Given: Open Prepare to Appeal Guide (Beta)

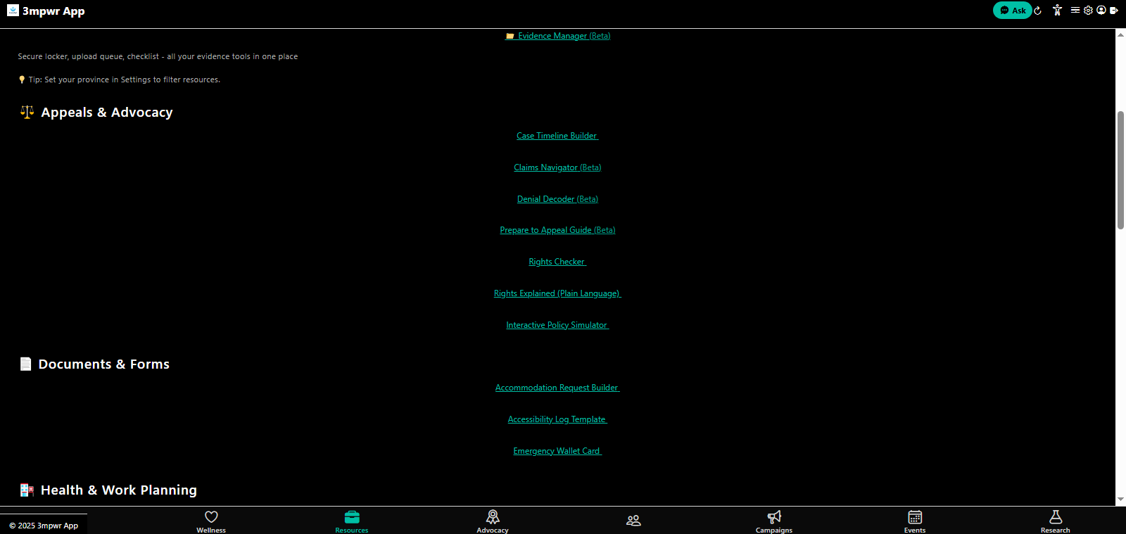Looking at the screenshot, I should click(557, 230).
